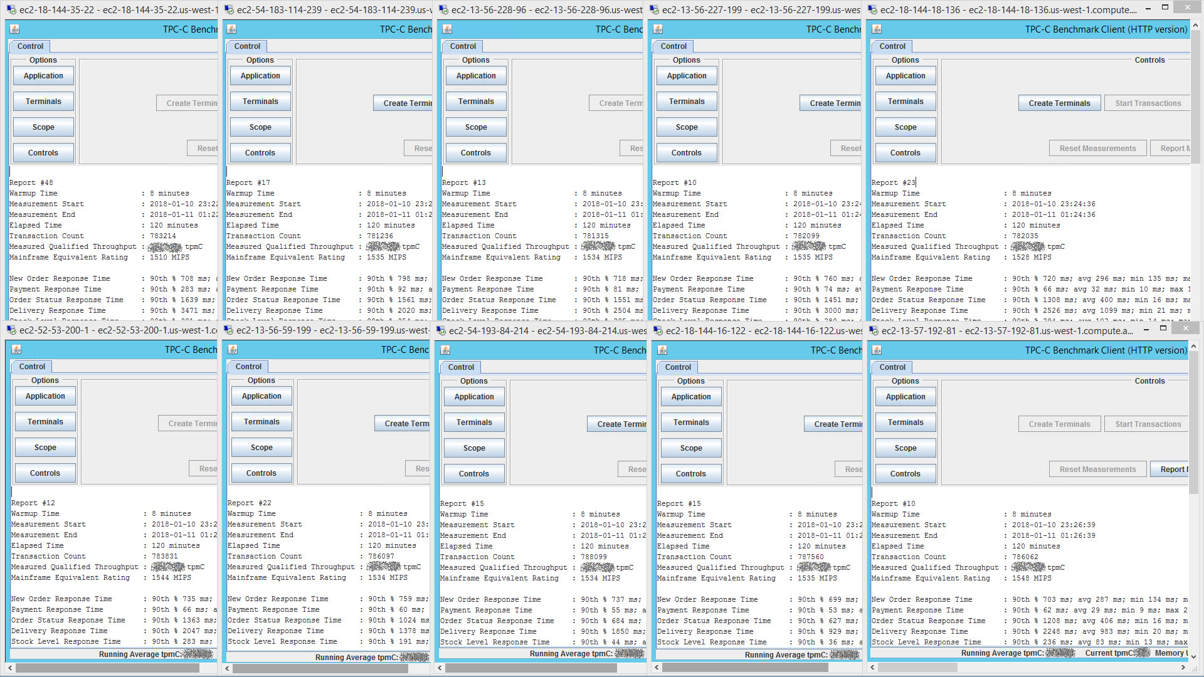Image resolution: width=1204 pixels, height=677 pixels.
Task: Click Start Transactions in ec2-18-144-18-136 window
Action: [x=1148, y=103]
